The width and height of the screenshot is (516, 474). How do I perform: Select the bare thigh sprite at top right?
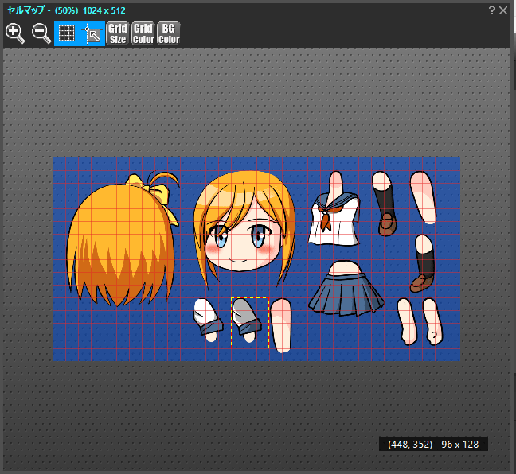pyautogui.click(x=424, y=197)
